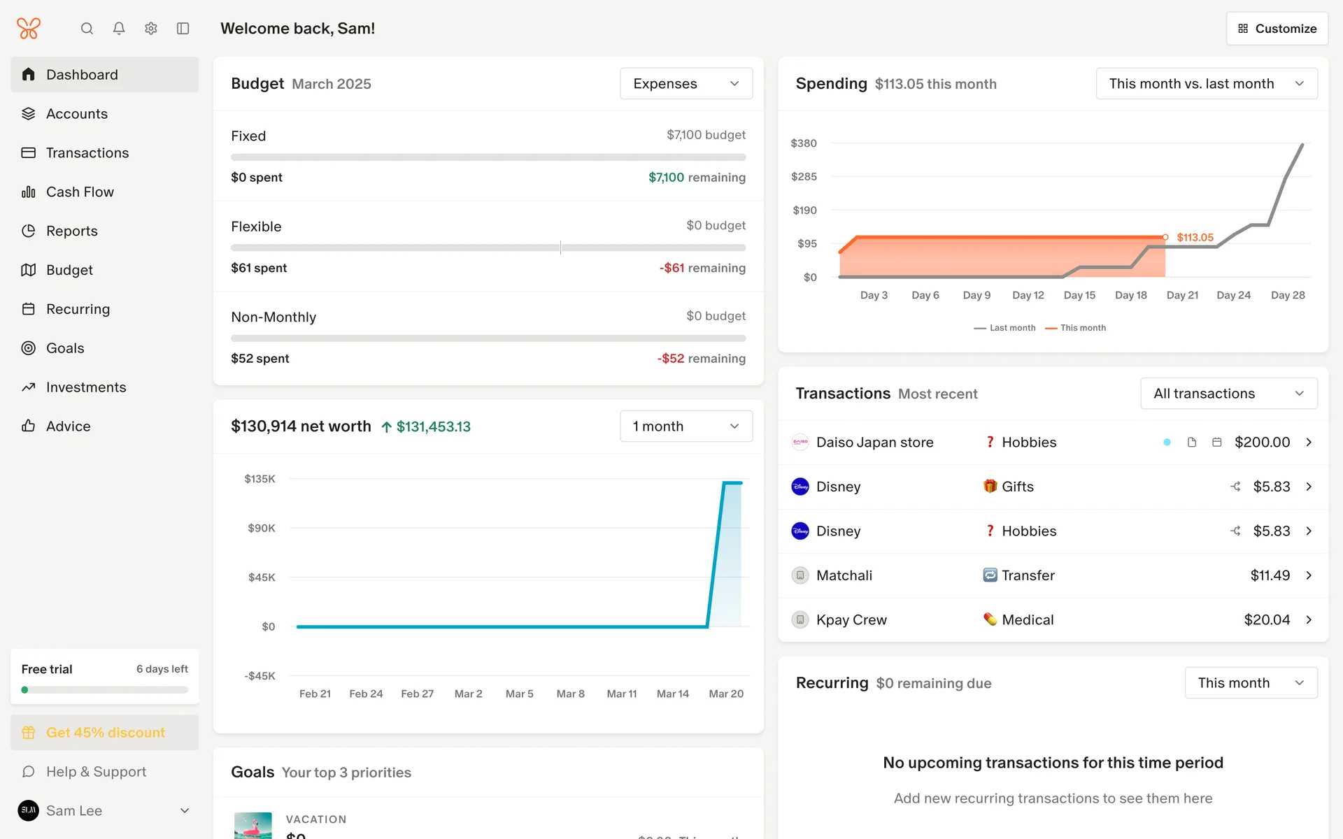The width and height of the screenshot is (1343, 839).
Task: Open Investments section in sidebar
Action: [86, 387]
